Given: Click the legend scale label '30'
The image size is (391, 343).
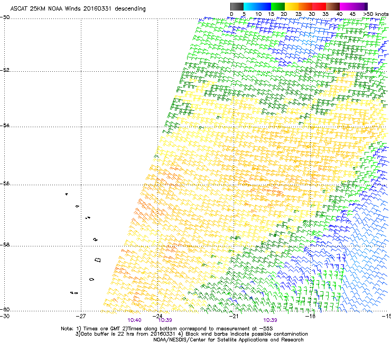Looking at the screenshot, I should tap(312, 14).
